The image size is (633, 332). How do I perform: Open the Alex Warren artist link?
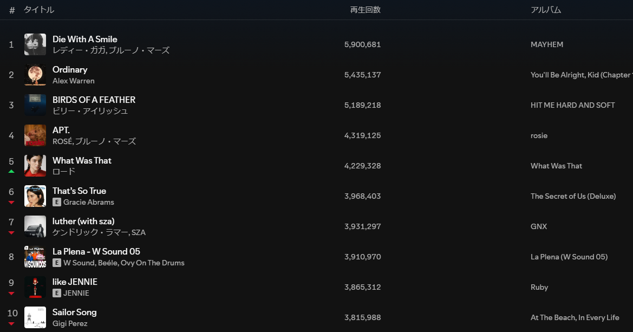coord(74,81)
